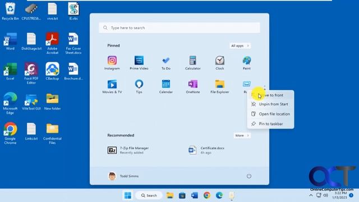Select Google Chrome desktop shortcut
359x202 pixels.
pos(10,133)
